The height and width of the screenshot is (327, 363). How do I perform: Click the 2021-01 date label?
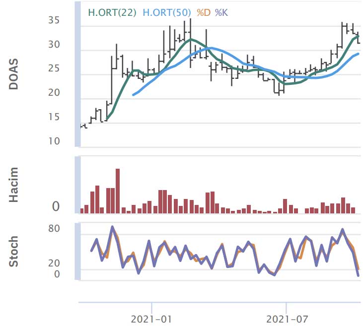coord(151,320)
